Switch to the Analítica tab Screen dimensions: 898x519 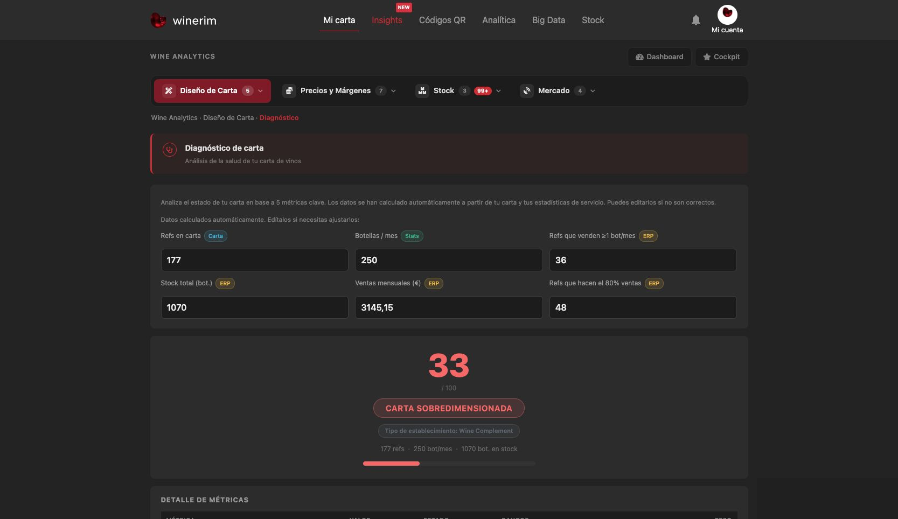point(499,20)
